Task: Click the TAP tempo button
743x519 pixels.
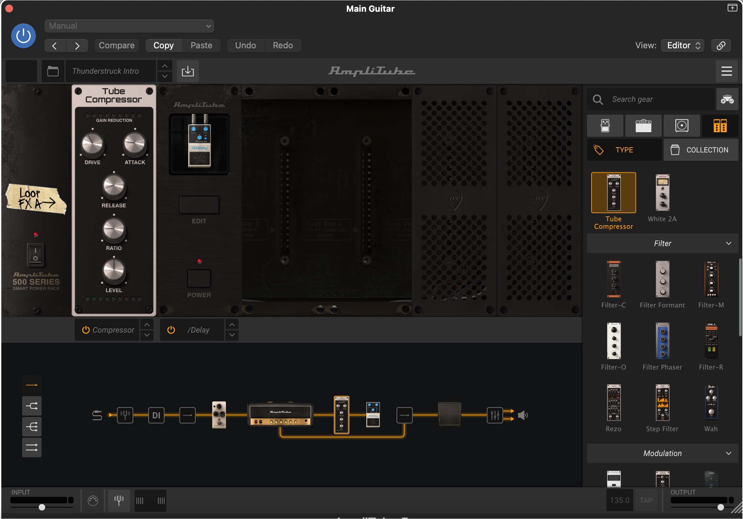Action: (646, 500)
